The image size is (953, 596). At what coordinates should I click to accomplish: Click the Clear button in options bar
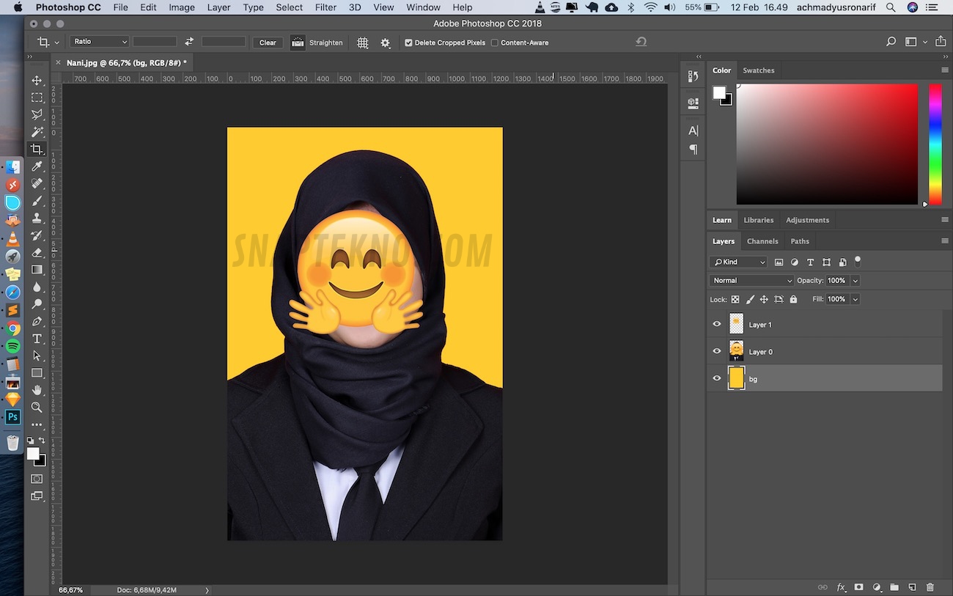point(268,43)
